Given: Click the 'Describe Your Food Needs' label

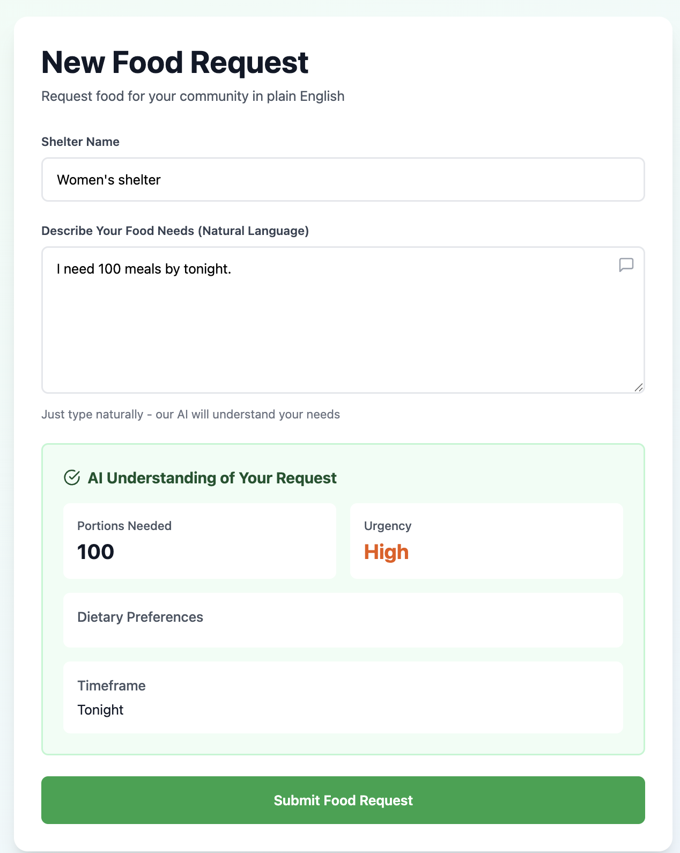Looking at the screenshot, I should [175, 231].
